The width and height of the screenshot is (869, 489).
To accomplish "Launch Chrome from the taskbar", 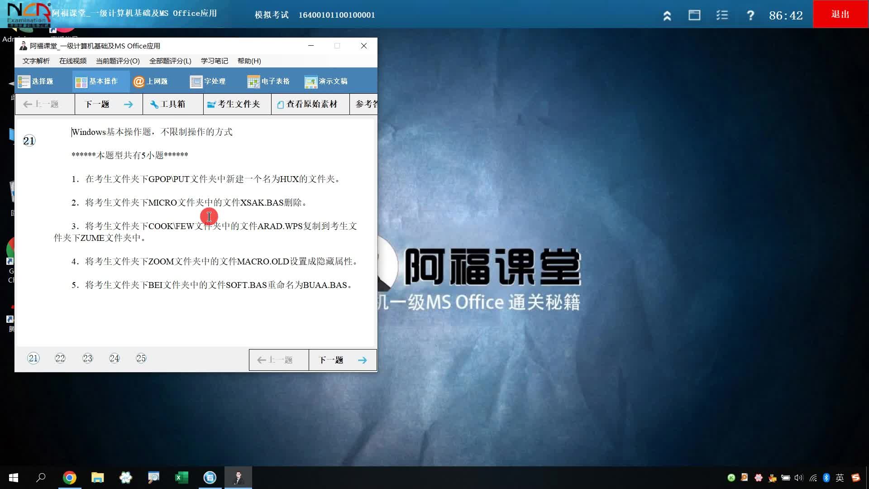I will [x=70, y=478].
